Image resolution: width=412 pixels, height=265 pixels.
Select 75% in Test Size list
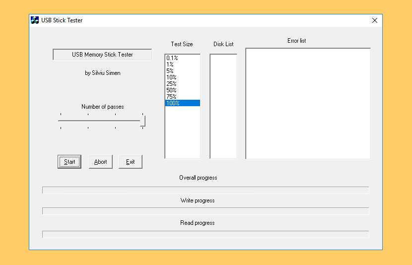[171, 97]
